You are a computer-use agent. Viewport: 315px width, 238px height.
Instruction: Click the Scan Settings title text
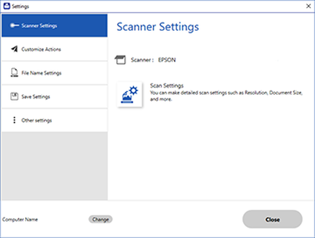167,85
